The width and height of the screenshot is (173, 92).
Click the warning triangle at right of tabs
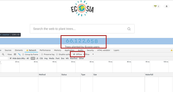pos(171,50)
